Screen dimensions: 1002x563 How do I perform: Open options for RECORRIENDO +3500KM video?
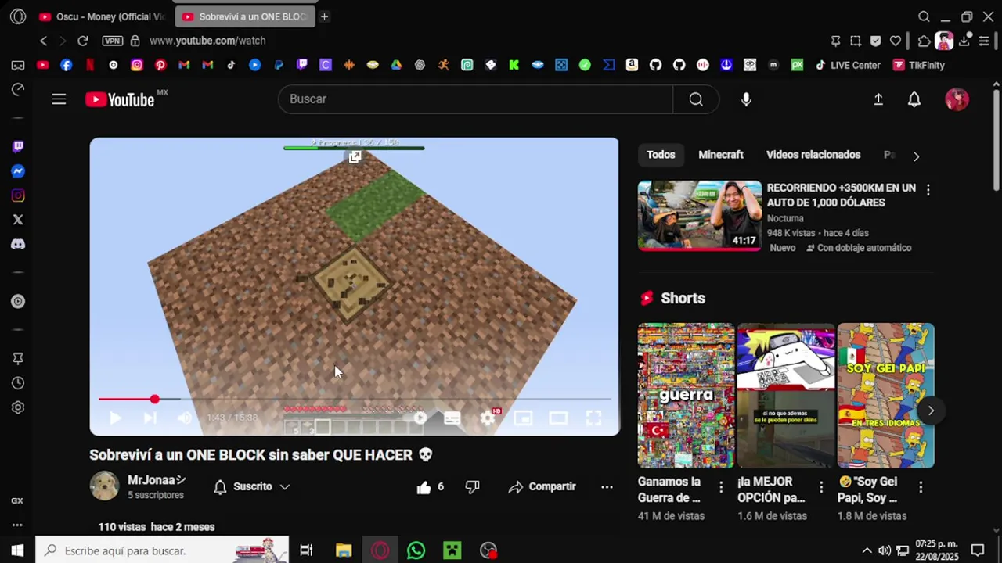tap(928, 190)
